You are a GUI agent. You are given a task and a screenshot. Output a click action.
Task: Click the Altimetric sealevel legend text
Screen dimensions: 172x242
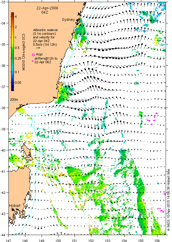(45, 37)
